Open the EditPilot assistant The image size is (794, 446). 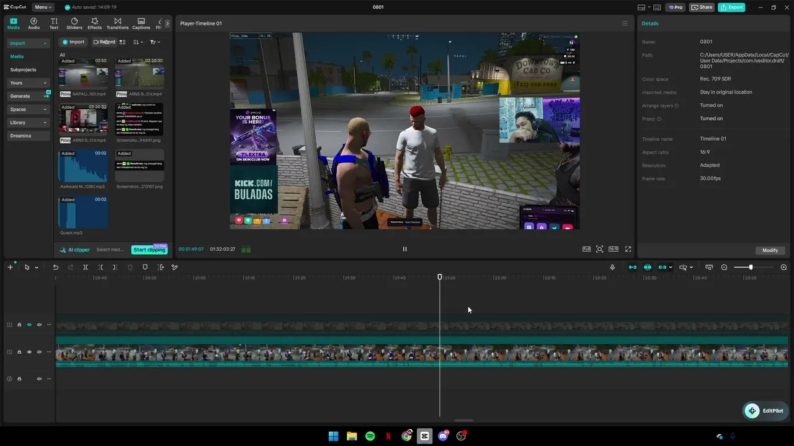(765, 411)
